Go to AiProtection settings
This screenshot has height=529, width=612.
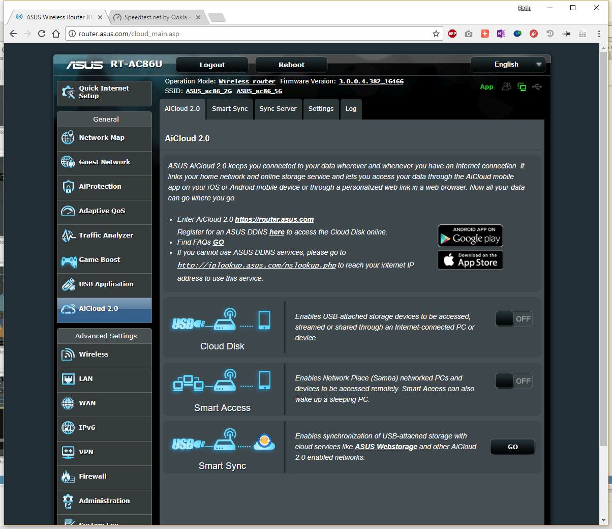coord(104,187)
